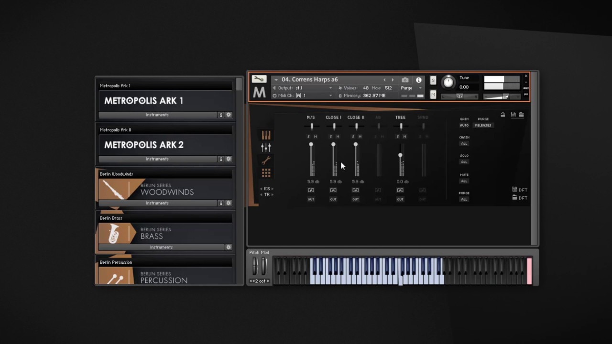The height and width of the screenshot is (344, 612).
Task: Open the orange grid pads view
Action: tap(266, 172)
